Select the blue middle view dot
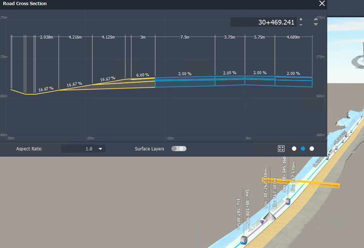 pyautogui.click(x=303, y=149)
